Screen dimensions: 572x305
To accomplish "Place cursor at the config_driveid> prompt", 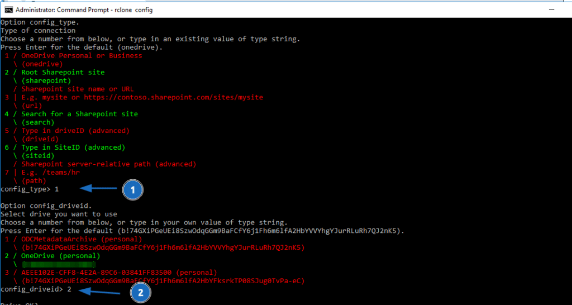I will (69, 289).
